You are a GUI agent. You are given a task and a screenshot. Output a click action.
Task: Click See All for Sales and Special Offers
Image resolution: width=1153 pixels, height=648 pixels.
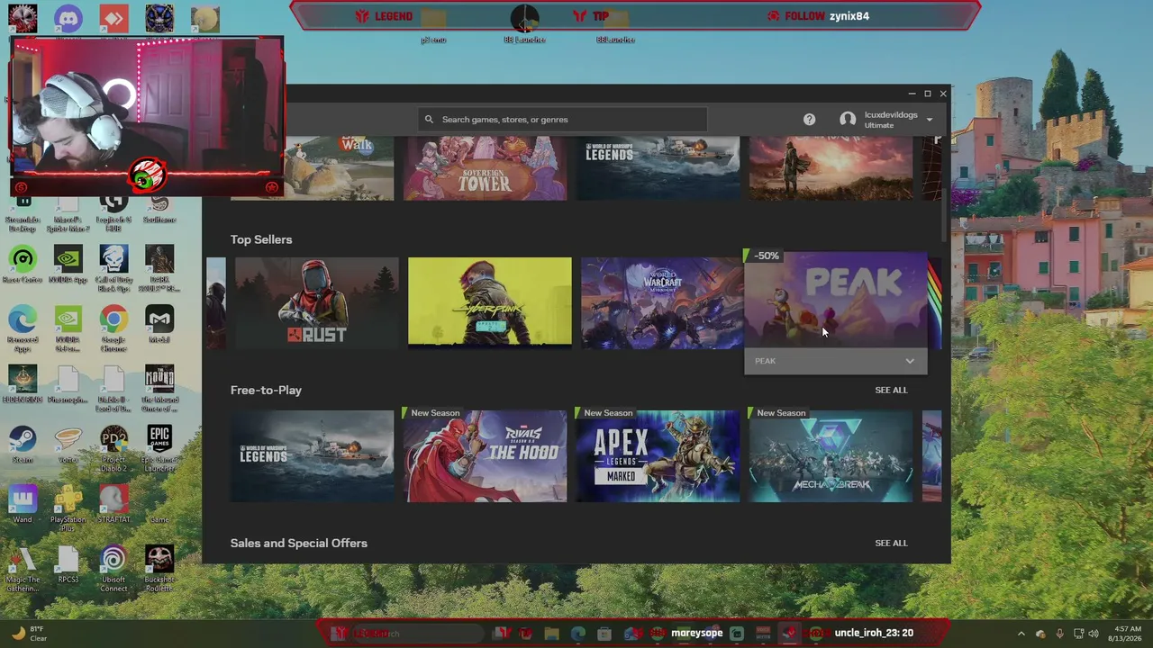(891, 543)
